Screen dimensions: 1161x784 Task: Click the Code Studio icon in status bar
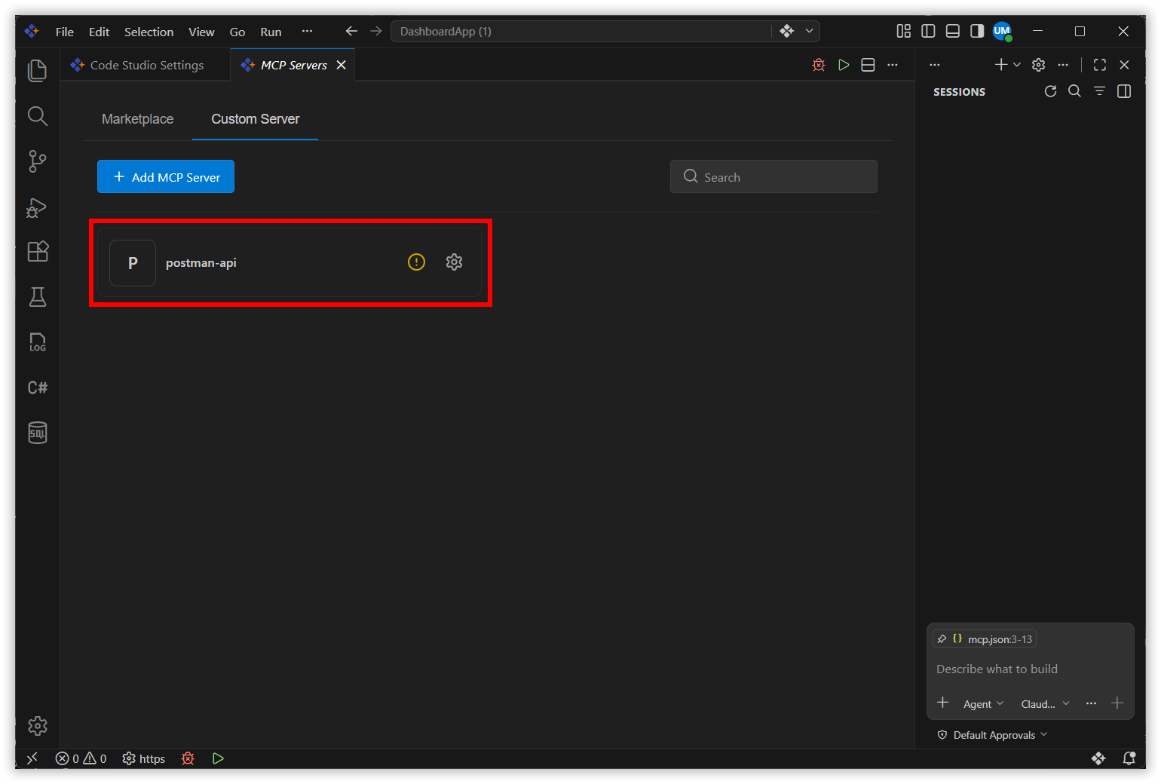pyautogui.click(x=1098, y=758)
